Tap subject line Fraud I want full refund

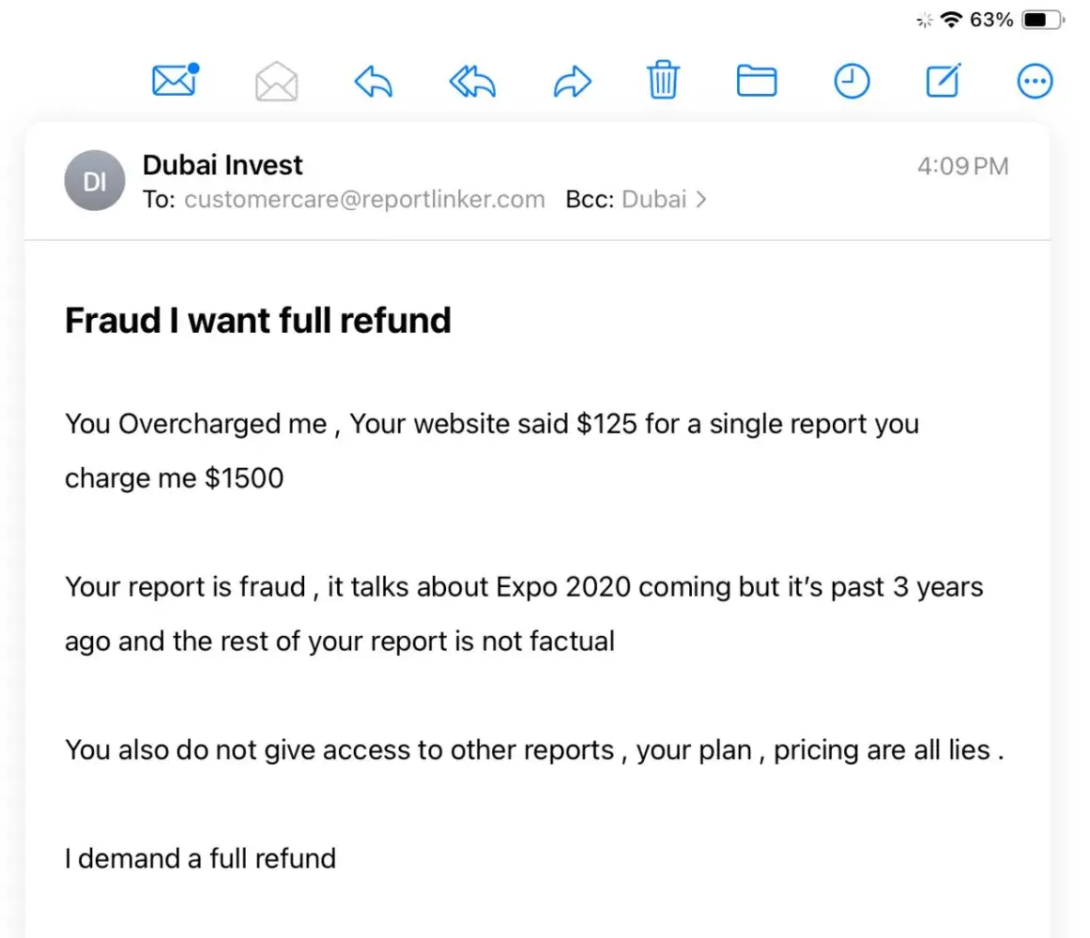point(258,321)
